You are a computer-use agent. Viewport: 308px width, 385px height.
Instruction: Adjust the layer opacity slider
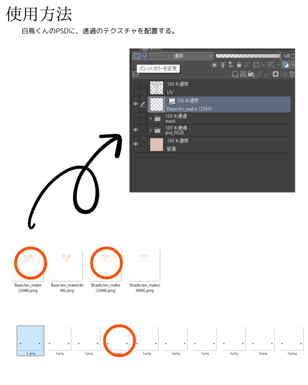[248, 56]
